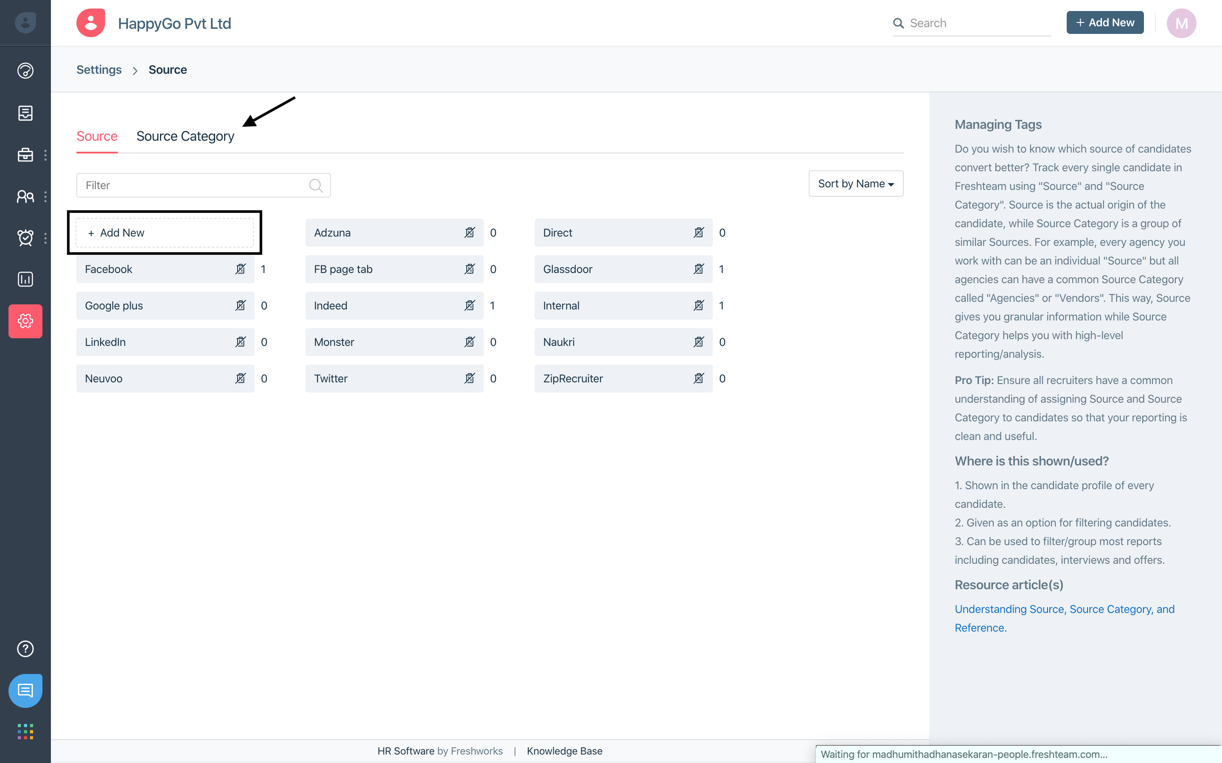Switch to the Source Category tab
The width and height of the screenshot is (1222, 763).
[185, 136]
